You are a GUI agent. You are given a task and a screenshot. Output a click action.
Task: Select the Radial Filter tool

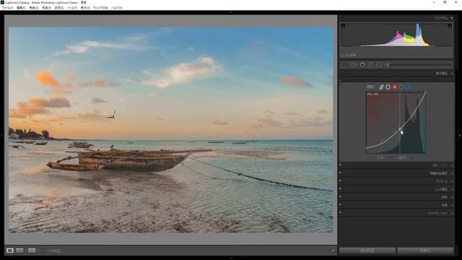[379, 64]
